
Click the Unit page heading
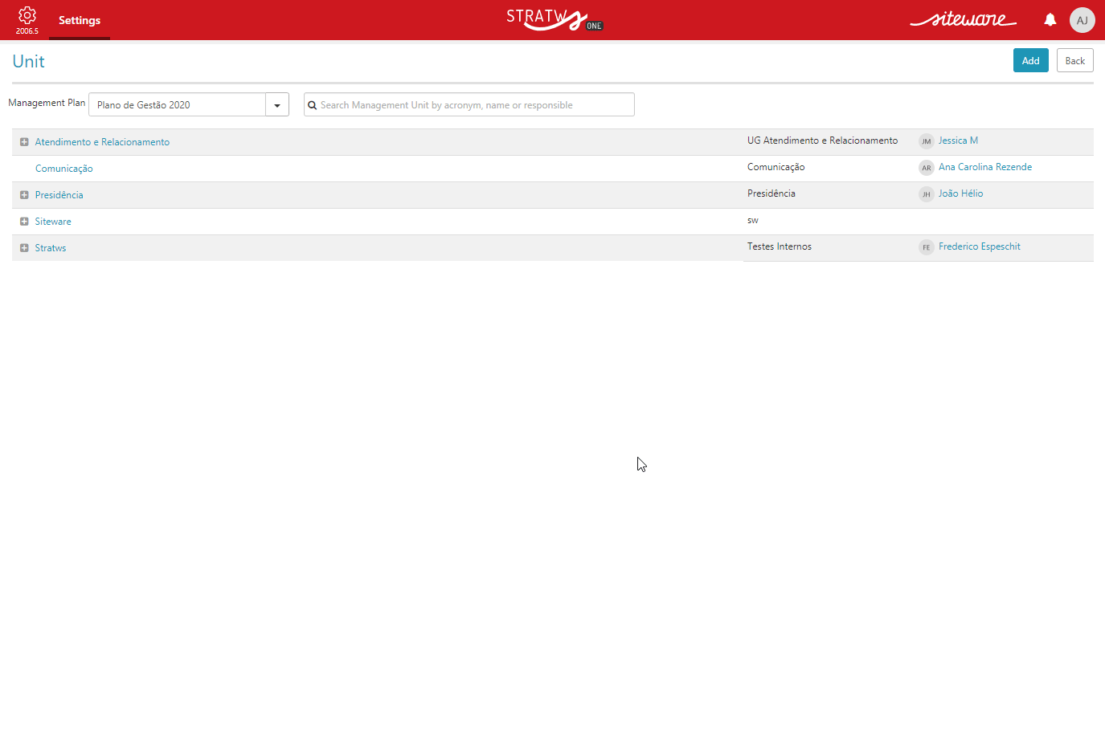[28, 61]
